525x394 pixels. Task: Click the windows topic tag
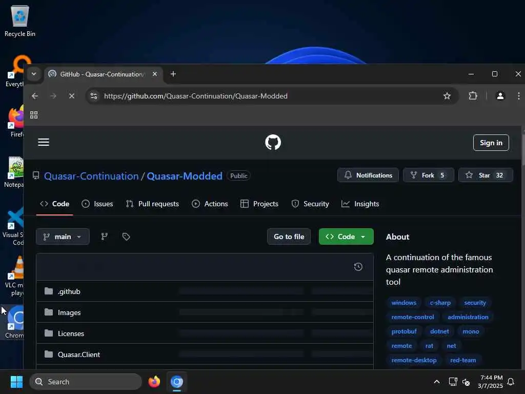click(404, 303)
